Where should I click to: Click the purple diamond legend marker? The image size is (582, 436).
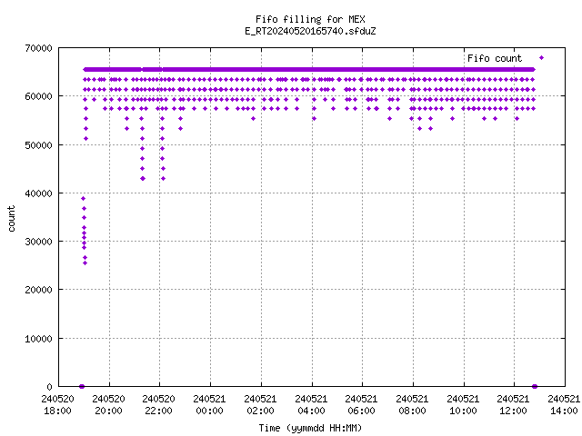(542, 58)
